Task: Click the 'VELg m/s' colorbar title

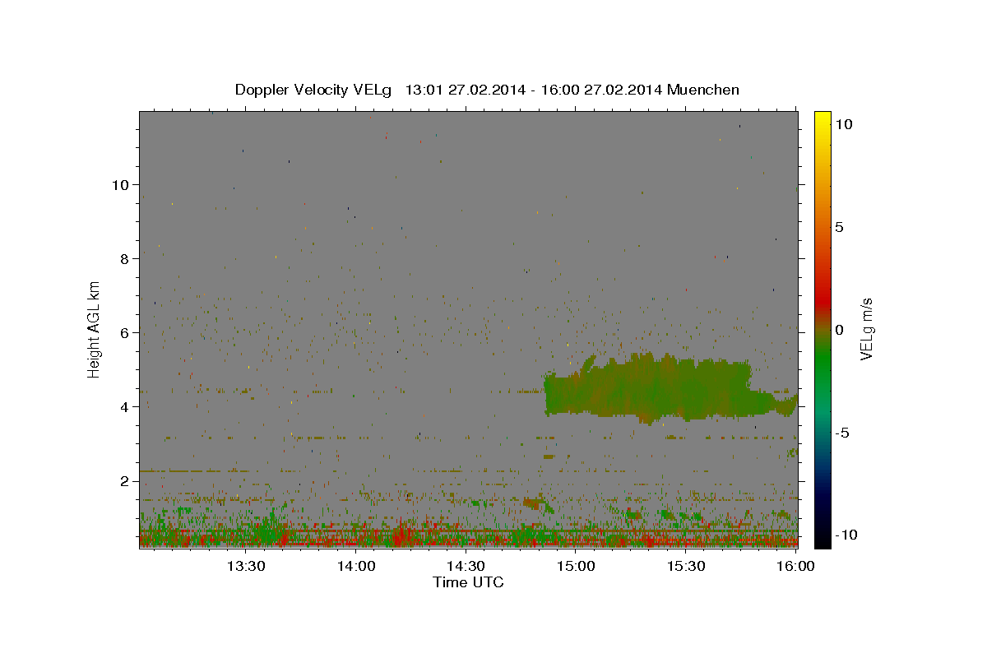Action: click(867, 330)
